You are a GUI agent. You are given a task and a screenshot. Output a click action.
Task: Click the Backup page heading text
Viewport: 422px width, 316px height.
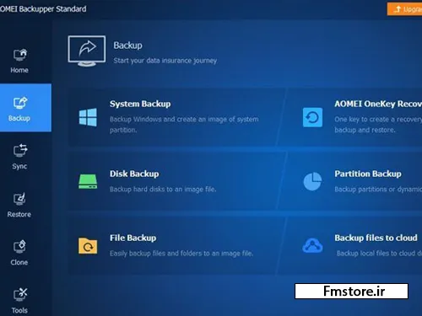pyautogui.click(x=127, y=46)
